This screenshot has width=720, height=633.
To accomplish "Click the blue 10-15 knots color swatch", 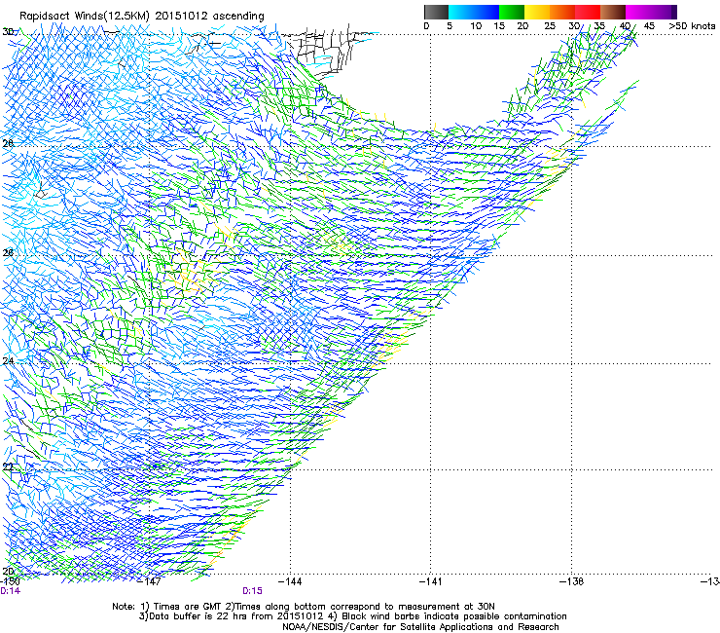I will click(x=486, y=12).
